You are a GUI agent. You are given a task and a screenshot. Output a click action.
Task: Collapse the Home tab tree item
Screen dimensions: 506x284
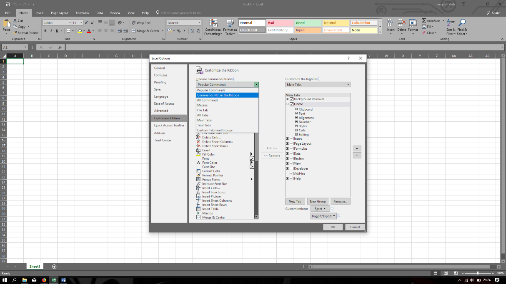287,104
